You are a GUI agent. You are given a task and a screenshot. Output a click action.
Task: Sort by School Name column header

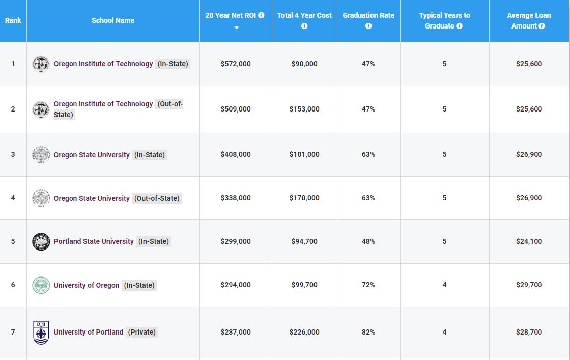(x=113, y=21)
